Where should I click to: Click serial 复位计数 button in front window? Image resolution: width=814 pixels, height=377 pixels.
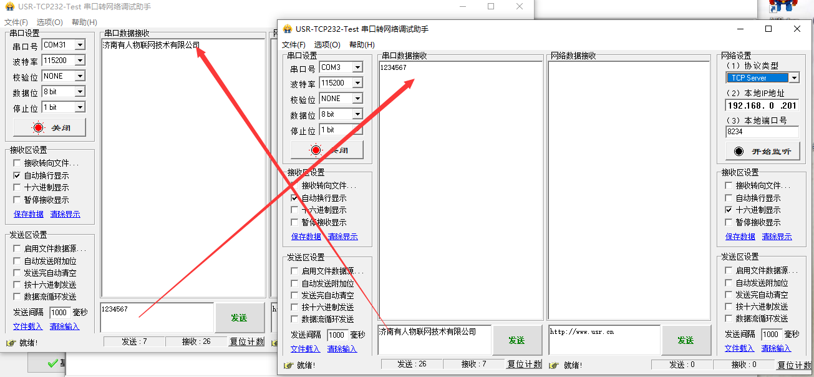pos(525,365)
